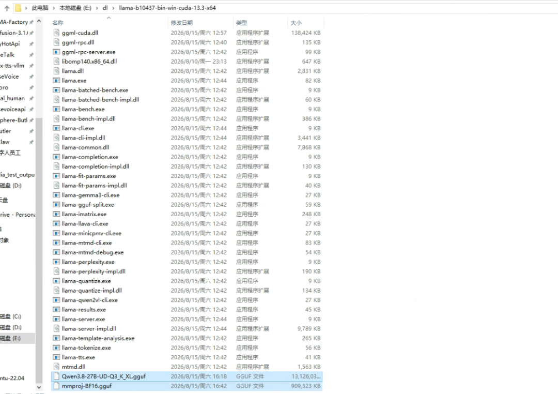Click the Up arrow navigation icon
Image resolution: width=558 pixels, height=394 pixels.
point(7,8)
